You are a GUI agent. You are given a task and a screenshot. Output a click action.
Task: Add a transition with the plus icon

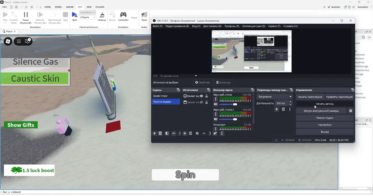pos(276,109)
